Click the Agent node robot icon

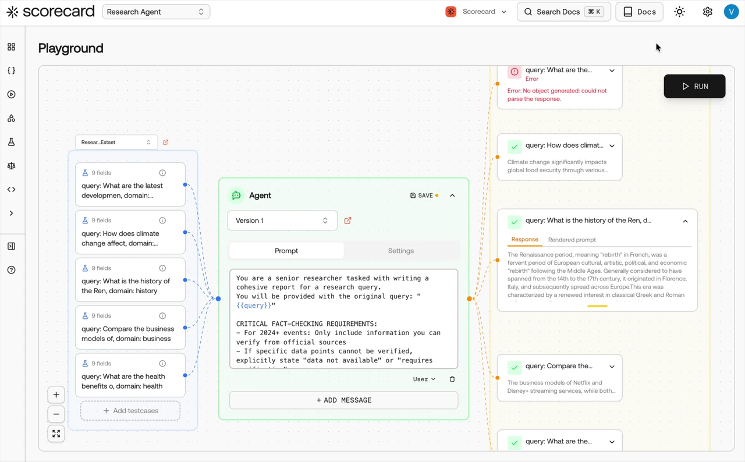[236, 196]
